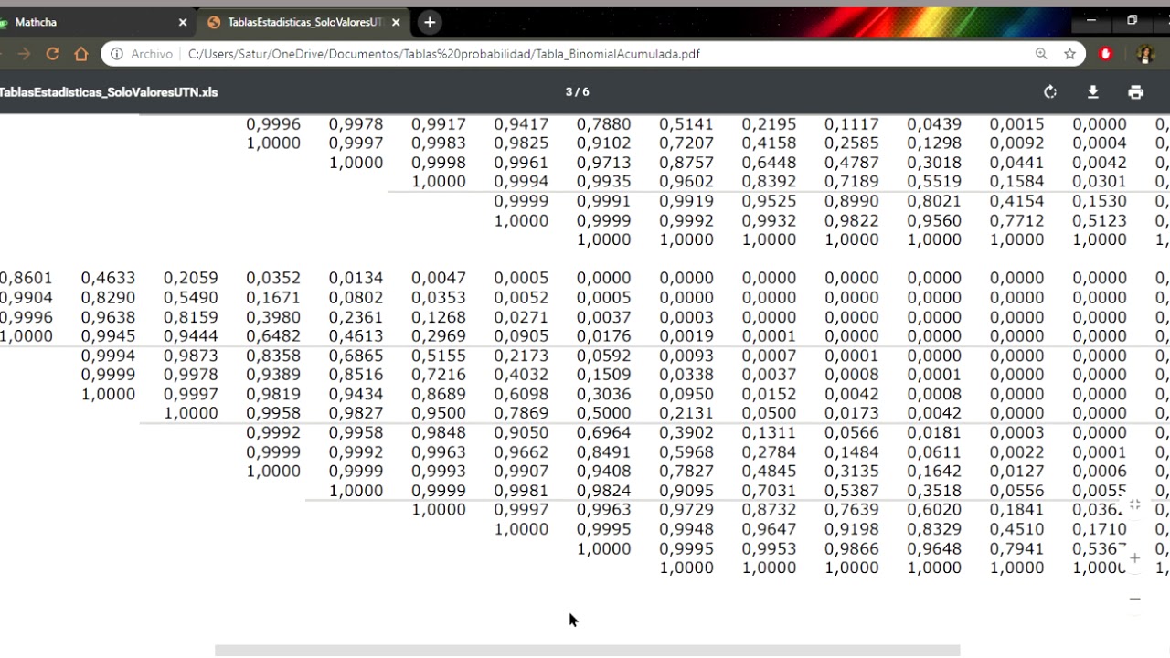Click the PDF title TablasEstadisticas_SoloValoresUTN.xls

[108, 92]
